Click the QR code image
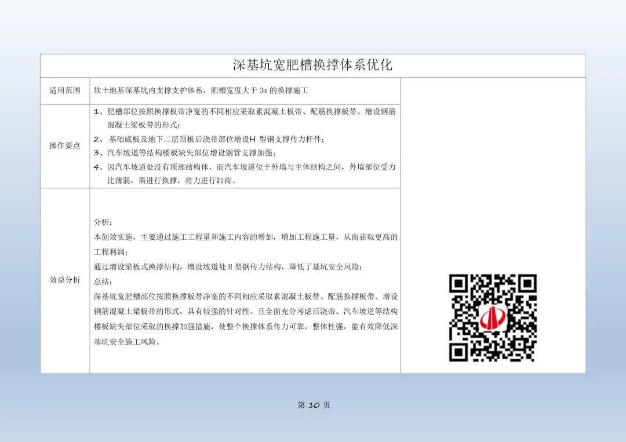 [x=493, y=318]
